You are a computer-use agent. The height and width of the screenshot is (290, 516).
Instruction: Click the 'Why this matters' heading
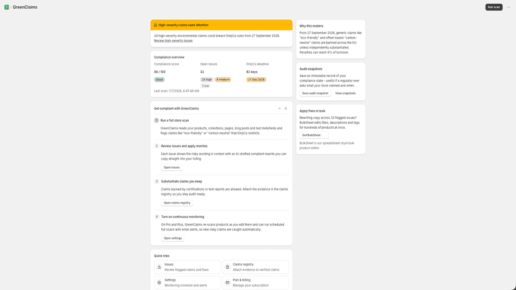click(312, 26)
